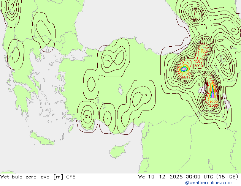Click the island of Crete on the map
Image resolution: width=241 pixels, height=186 pixels.
43,139
